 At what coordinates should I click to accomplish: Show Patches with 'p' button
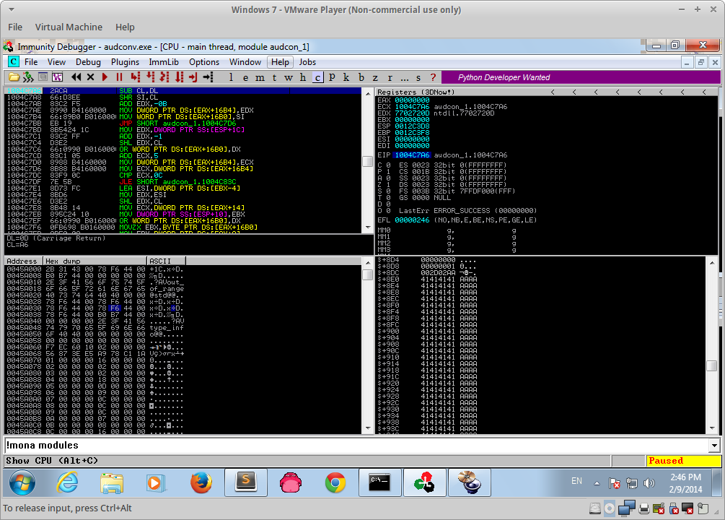pos(332,77)
